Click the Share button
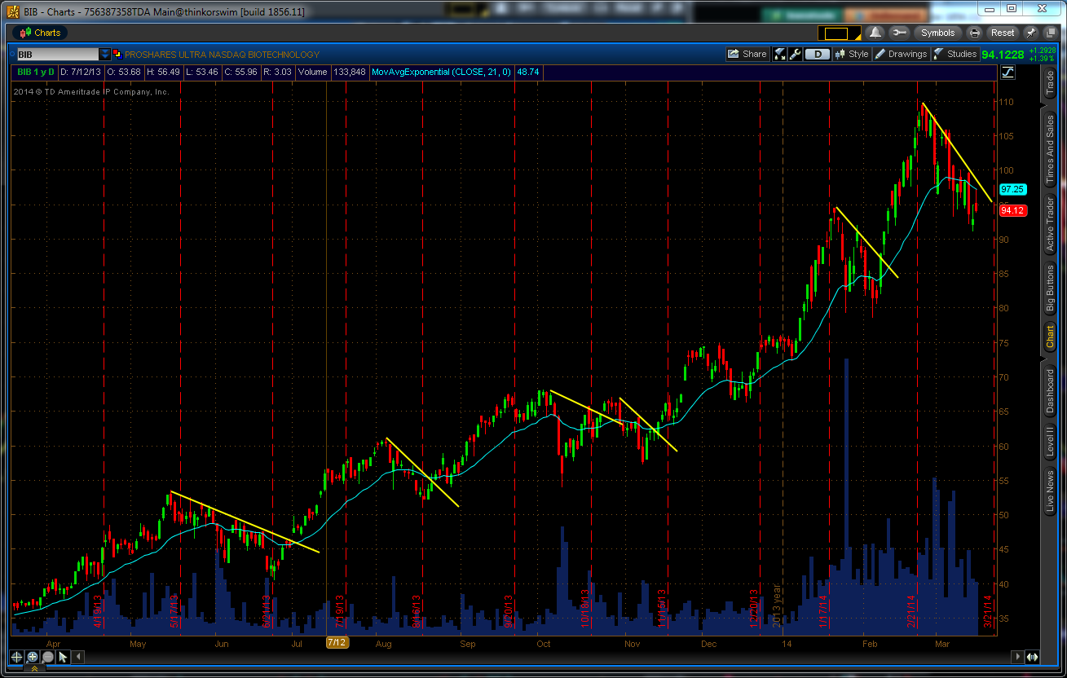This screenshot has width=1067, height=678. pos(747,55)
